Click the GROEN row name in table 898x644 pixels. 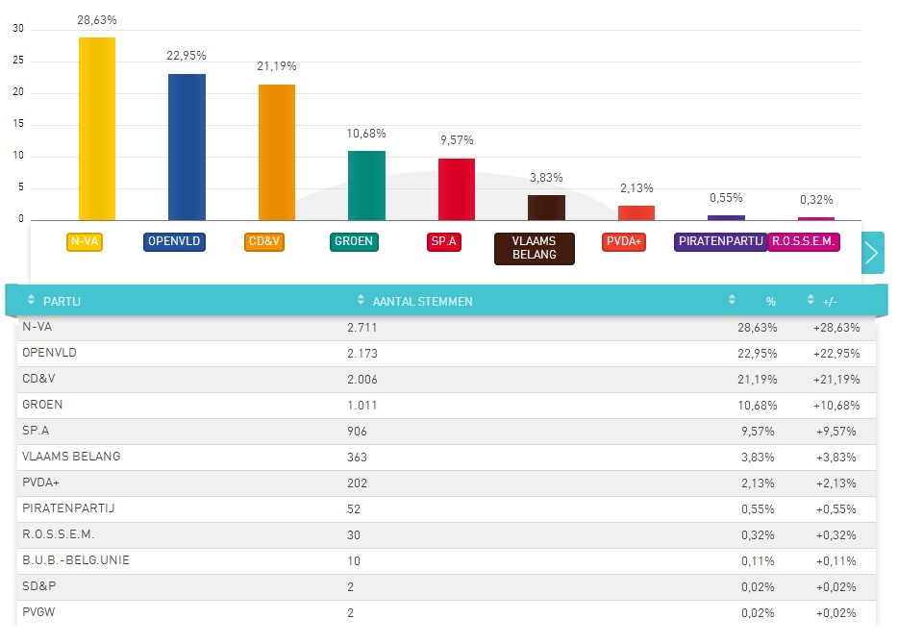42,405
